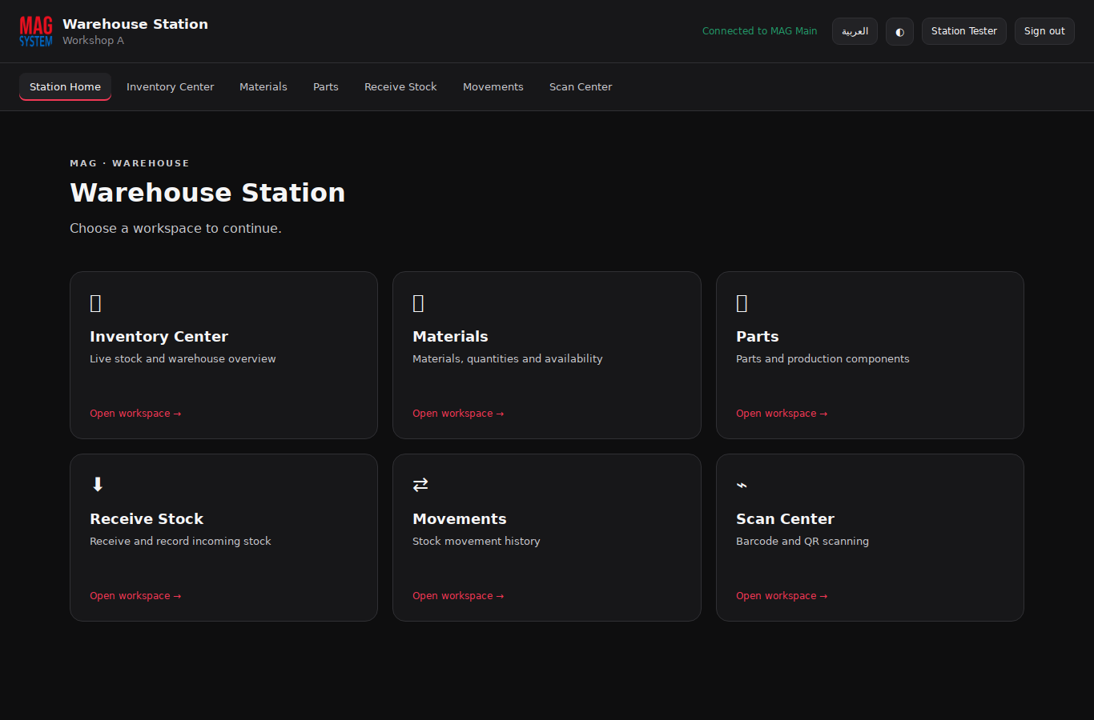Go to the Inventory Center nav tab
This screenshot has height=720, width=1094.
[170, 86]
